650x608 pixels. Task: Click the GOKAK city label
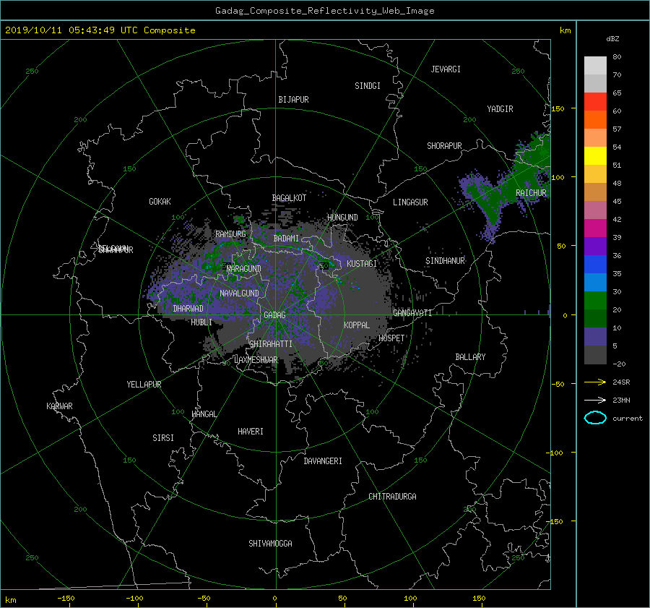click(160, 201)
